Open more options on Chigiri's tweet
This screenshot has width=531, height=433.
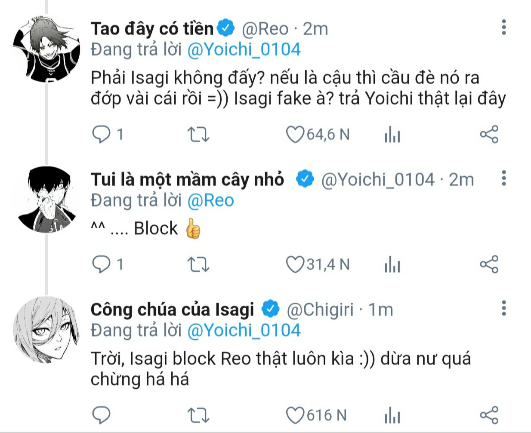(504, 308)
